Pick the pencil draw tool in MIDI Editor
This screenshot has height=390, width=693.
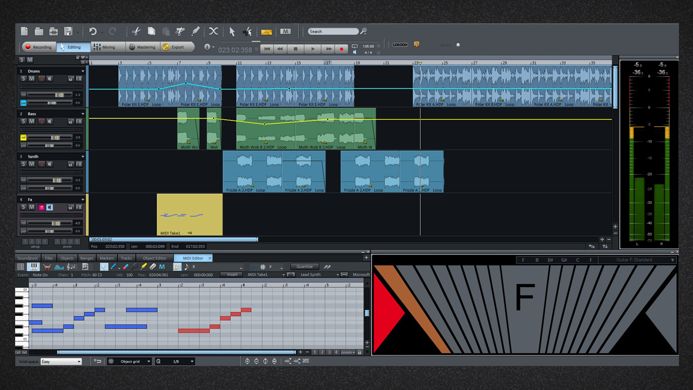tap(114, 267)
